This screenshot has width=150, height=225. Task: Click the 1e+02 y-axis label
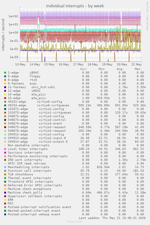(13, 16)
